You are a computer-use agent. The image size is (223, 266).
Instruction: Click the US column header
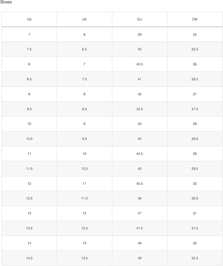click(x=29, y=20)
